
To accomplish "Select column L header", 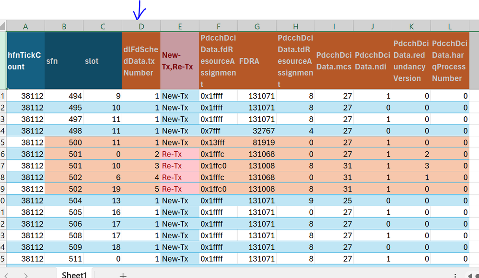I will [450, 26].
